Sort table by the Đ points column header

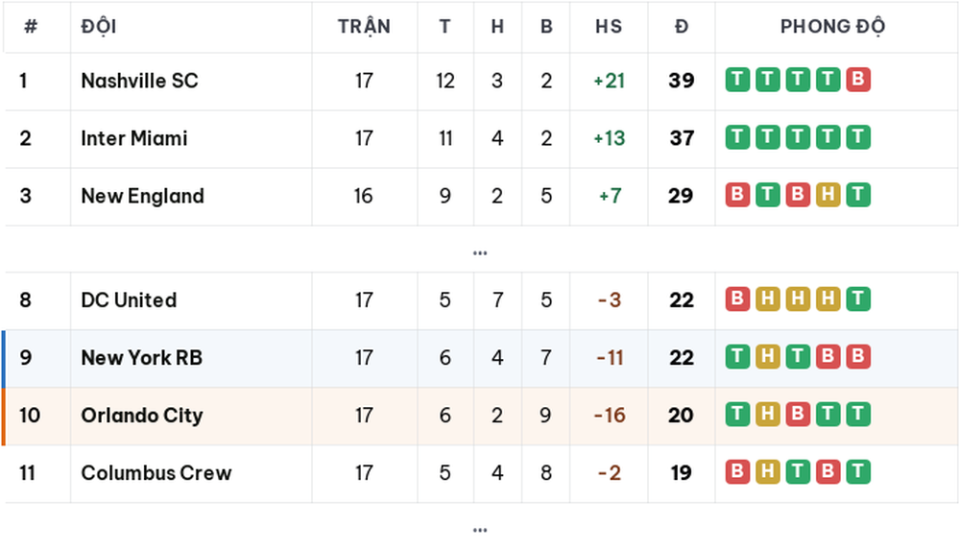(682, 26)
